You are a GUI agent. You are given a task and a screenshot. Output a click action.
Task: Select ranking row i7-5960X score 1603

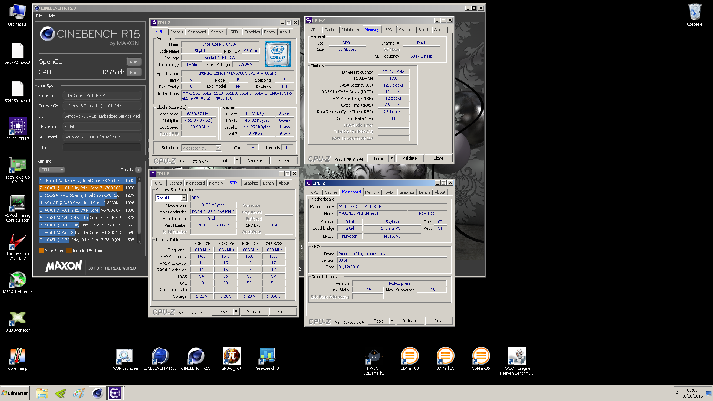87,180
